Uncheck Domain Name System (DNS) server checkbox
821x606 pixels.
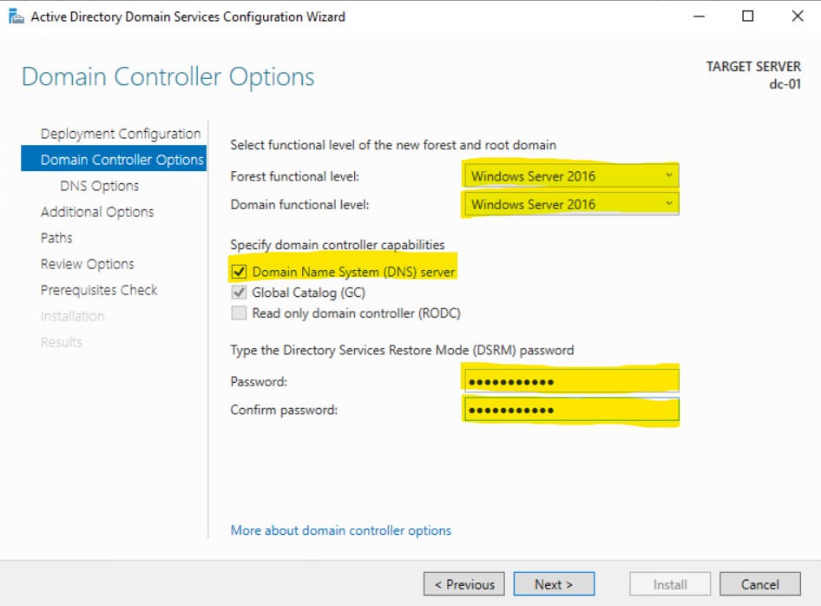point(238,272)
